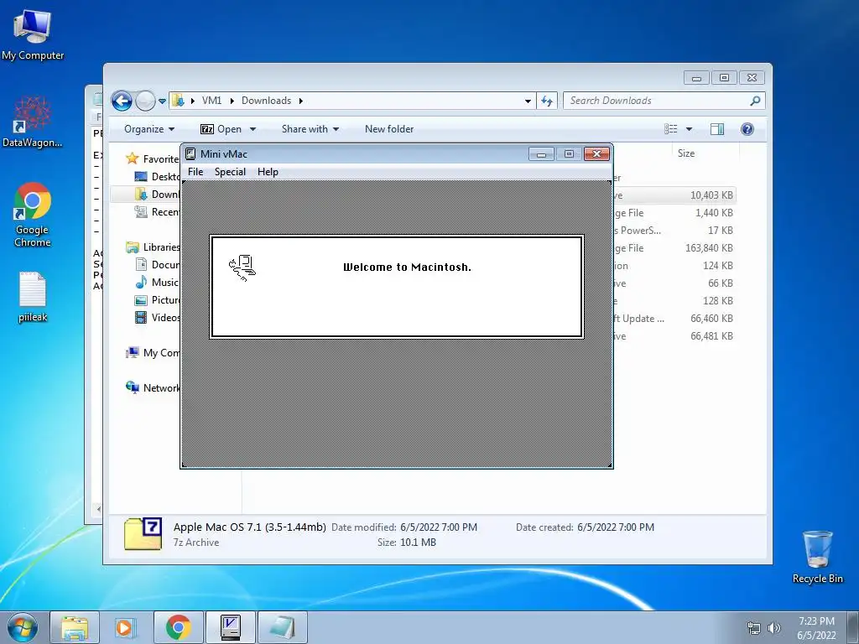The width and height of the screenshot is (859, 644).
Task: Click Downloads in the address breadcrumb
Action: 266,101
